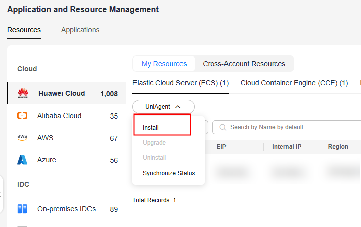Screen dimensions: 361x227
Task: Click the EIP column header
Action: coord(221,147)
